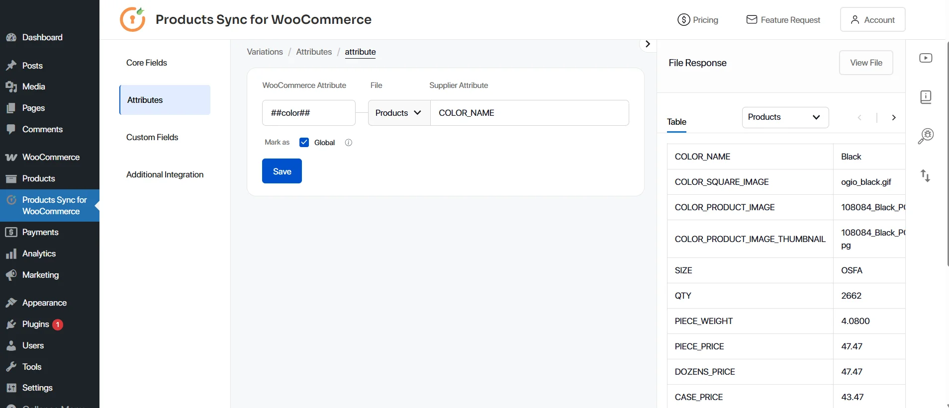The width and height of the screenshot is (949, 408).
Task: Click the SIZE row label
Action: coord(683,270)
